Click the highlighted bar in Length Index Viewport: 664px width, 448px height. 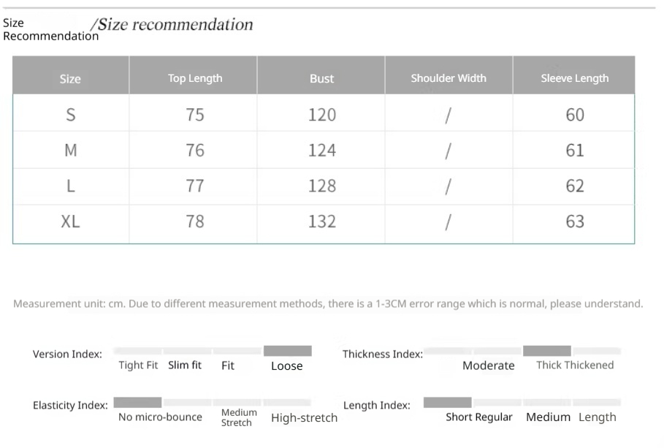[447, 402]
